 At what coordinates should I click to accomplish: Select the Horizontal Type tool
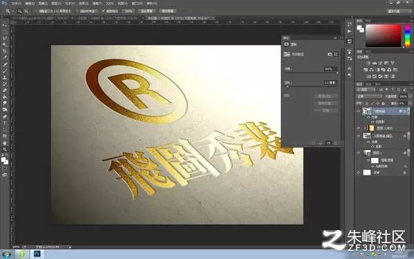point(5,123)
